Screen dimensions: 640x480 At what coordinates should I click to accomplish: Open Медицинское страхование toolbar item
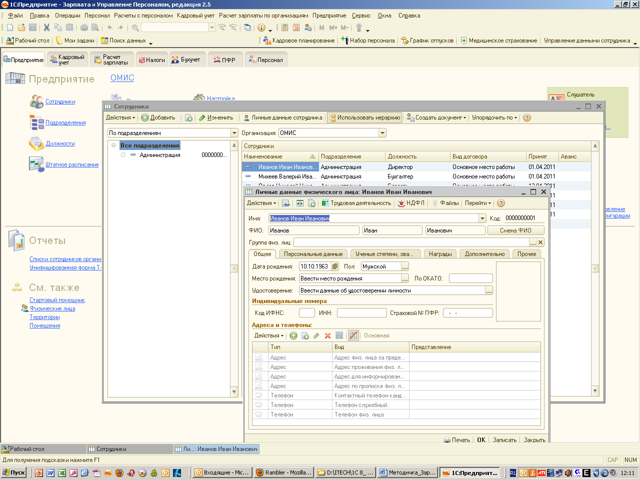[x=499, y=40]
